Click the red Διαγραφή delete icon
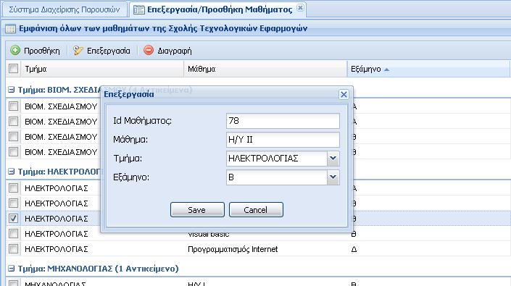The image size is (511, 286). click(149, 51)
